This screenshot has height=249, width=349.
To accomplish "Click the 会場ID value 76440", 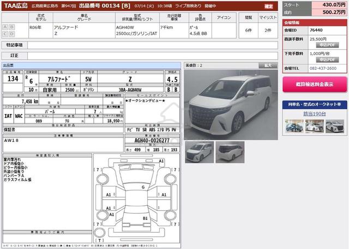I will coord(316,30).
